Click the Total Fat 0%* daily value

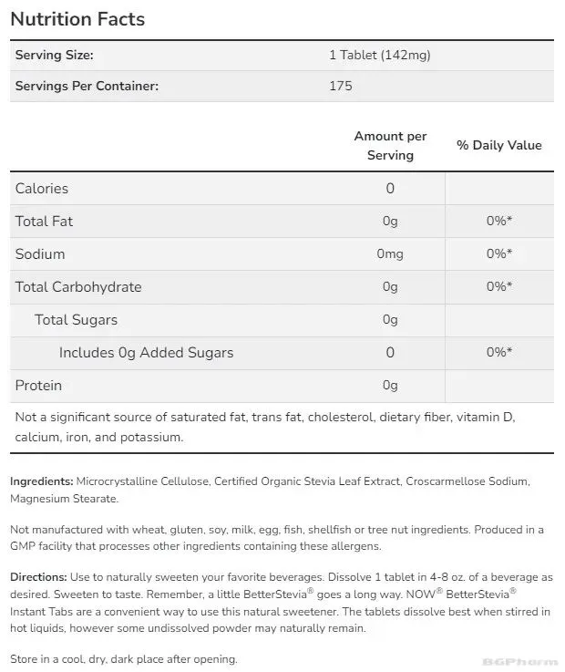tap(499, 222)
